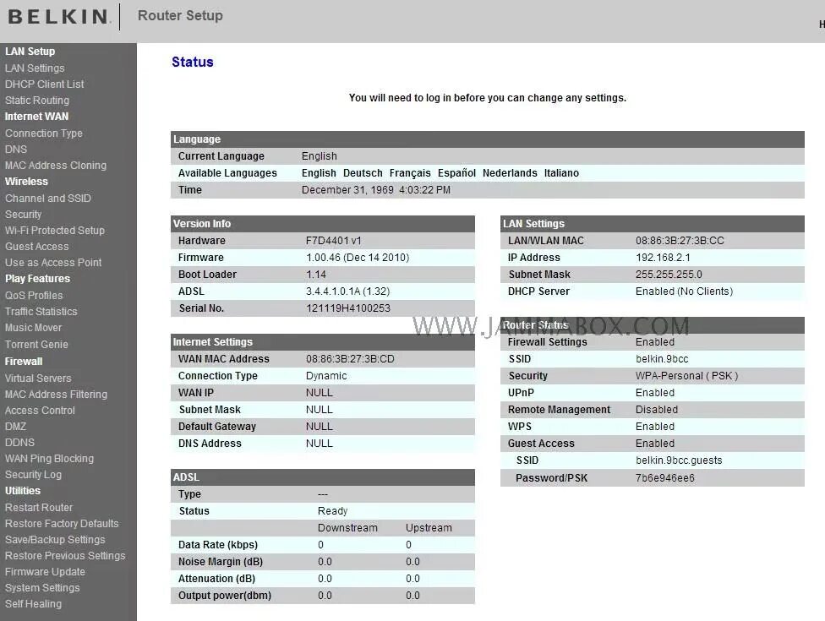This screenshot has height=621, width=825.
Task: Open Torrent Genie feature
Action: tap(36, 345)
